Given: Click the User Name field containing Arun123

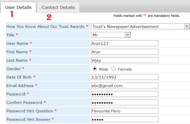Looking at the screenshot, I should click(x=124, y=43).
